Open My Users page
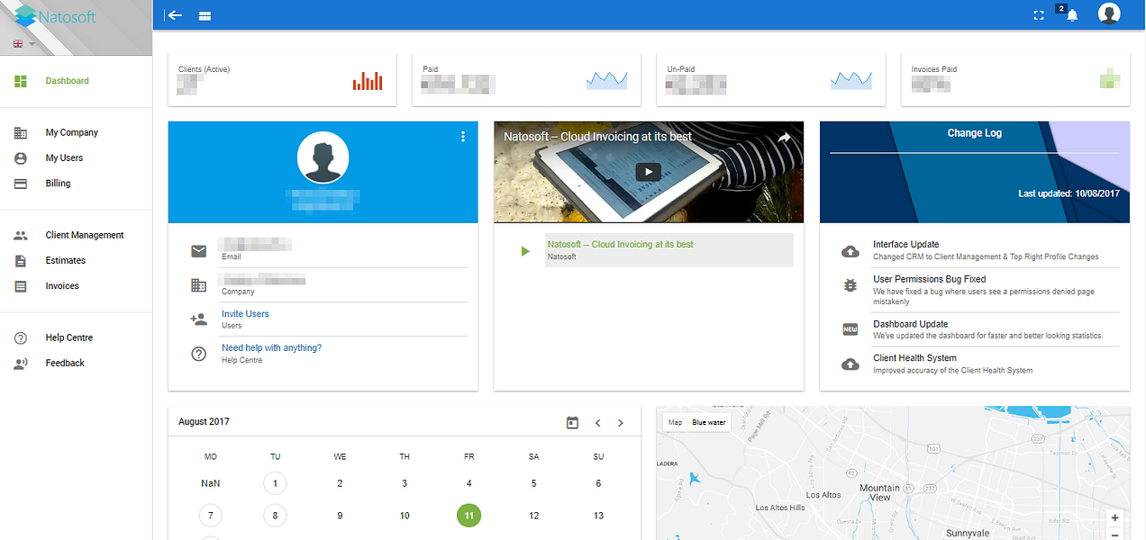1146x540 pixels. 64,157
